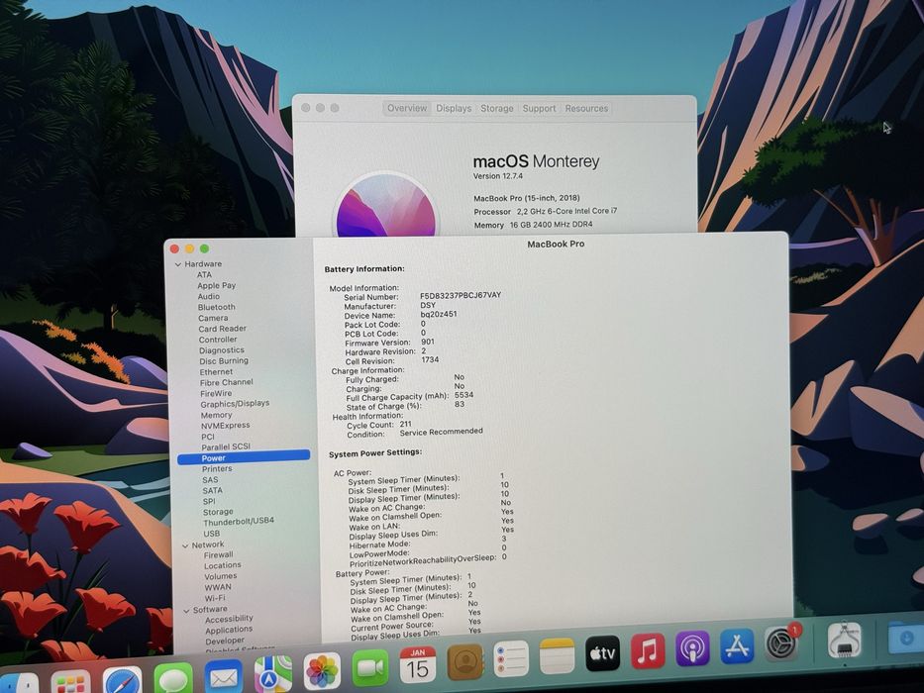Collapse the Software section in sidebar
This screenshot has height=693, width=924.
[187, 611]
